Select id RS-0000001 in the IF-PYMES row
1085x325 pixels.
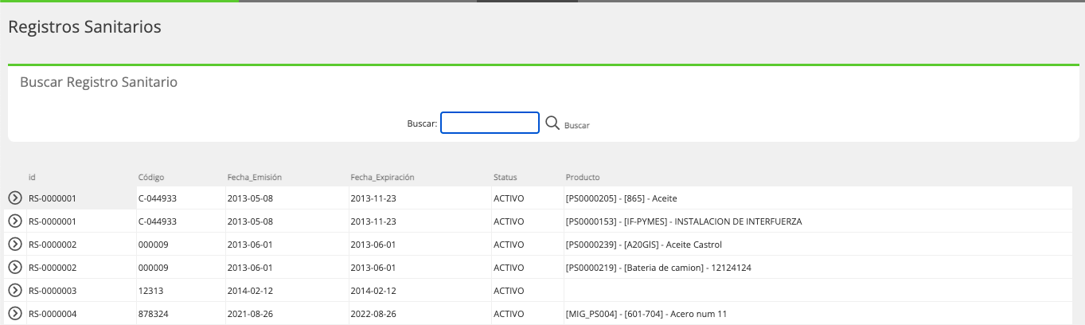53,221
